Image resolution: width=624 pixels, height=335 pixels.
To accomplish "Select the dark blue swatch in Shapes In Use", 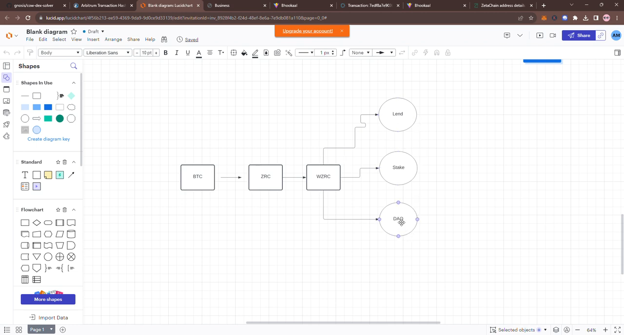I will (x=48, y=107).
